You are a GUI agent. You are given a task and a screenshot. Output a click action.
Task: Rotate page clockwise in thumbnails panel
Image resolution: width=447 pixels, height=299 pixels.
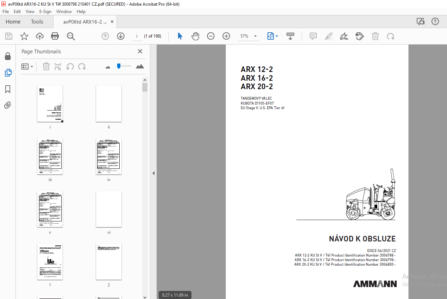82,66
